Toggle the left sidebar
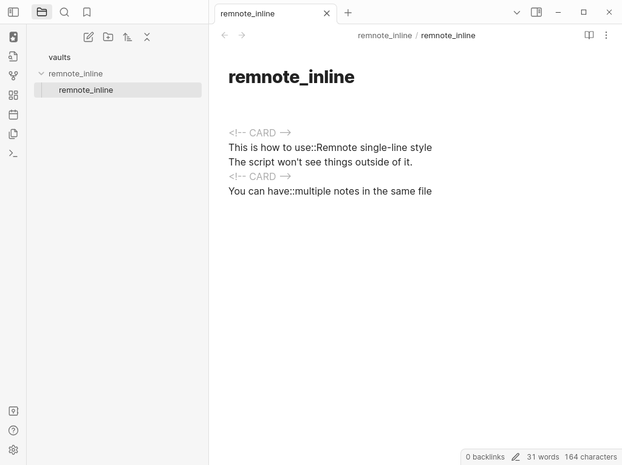 point(13,12)
